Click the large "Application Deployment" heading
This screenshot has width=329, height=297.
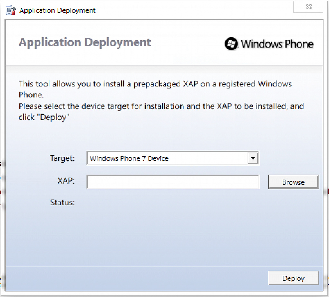[85, 42]
